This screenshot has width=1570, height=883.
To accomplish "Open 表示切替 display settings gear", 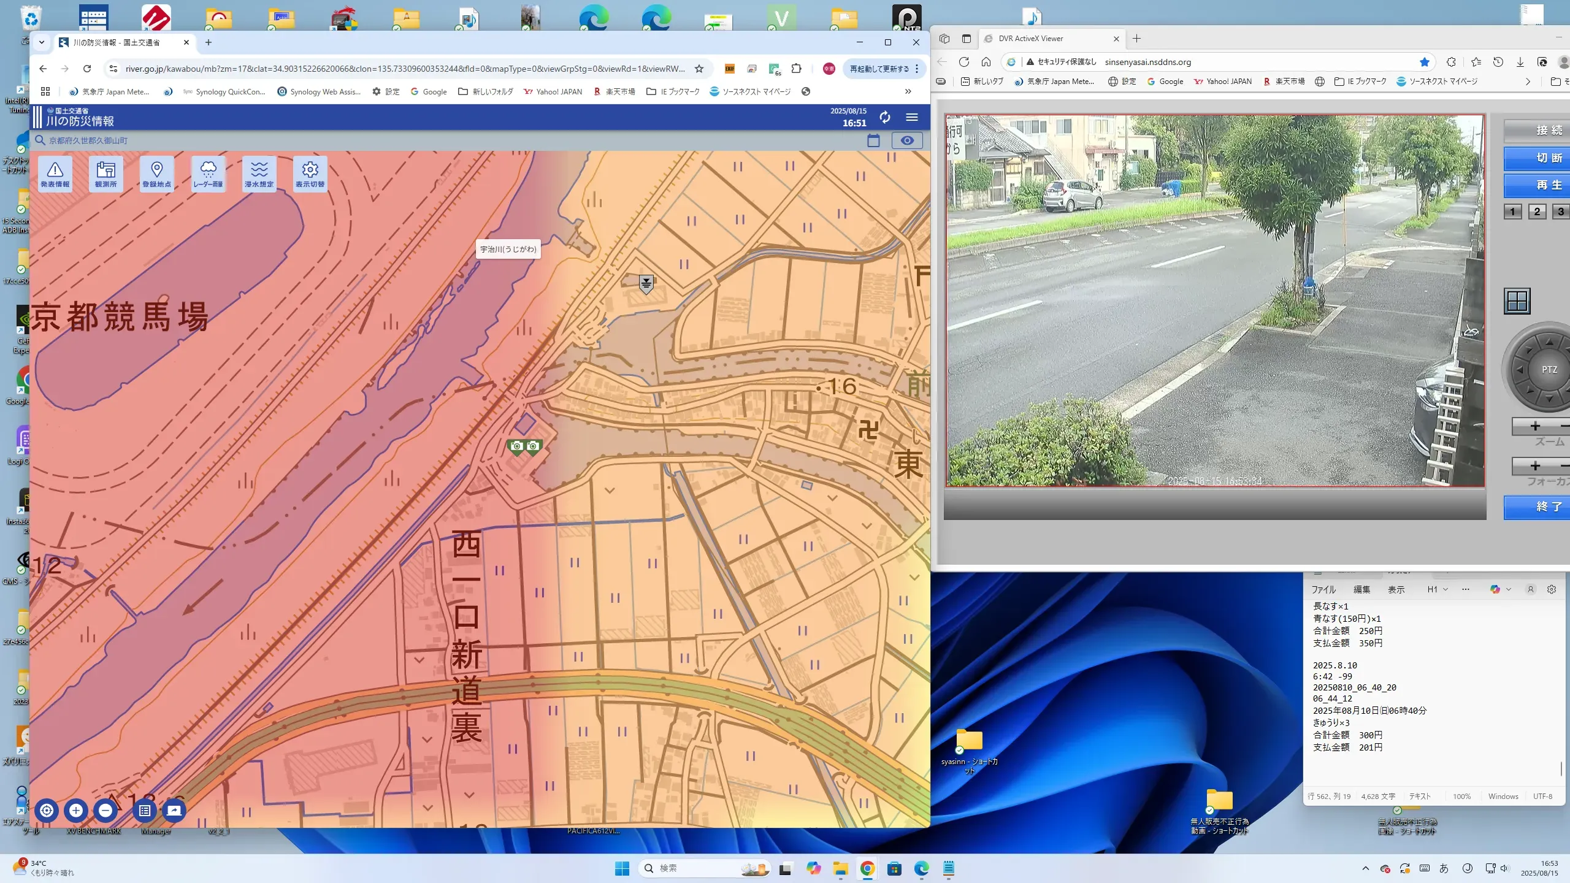I will point(310,174).
